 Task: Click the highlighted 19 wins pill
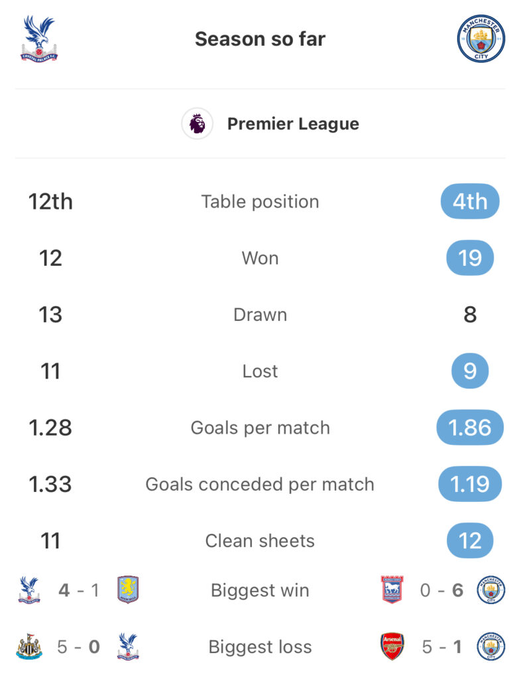tap(470, 258)
